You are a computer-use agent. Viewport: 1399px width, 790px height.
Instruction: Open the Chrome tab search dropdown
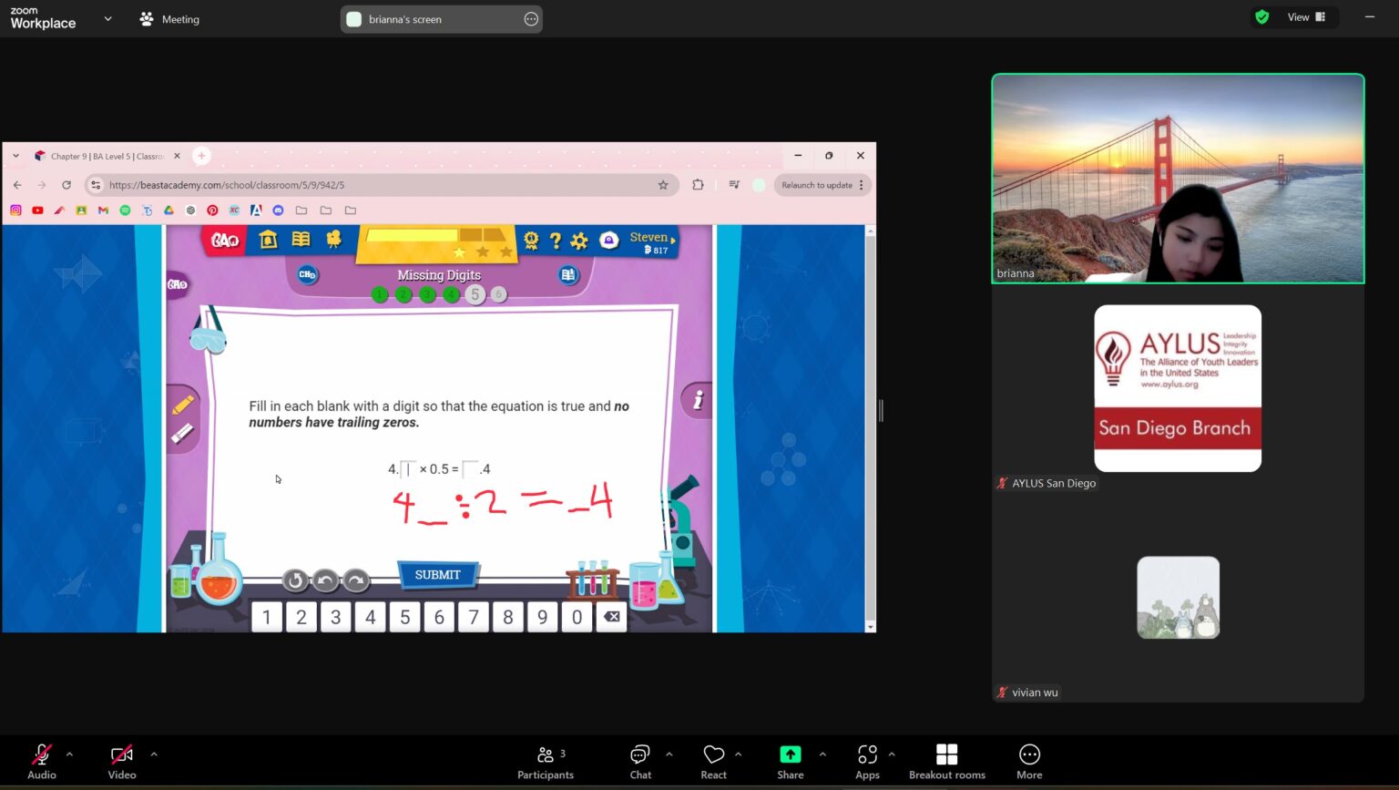coord(15,156)
